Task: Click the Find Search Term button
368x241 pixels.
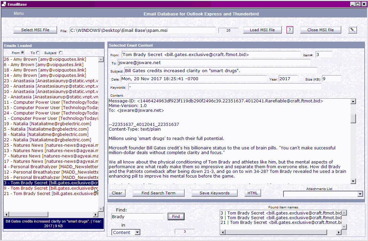Action: 158,193
